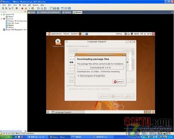174x139 pixels.
Task: Click the green Power On play button
Action: (29, 9)
